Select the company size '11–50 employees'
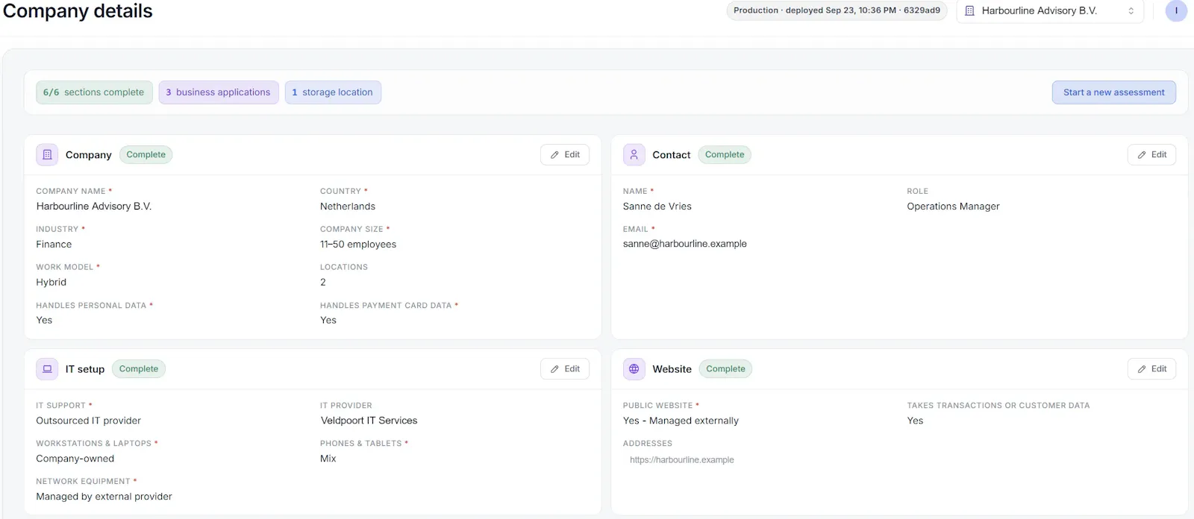The width and height of the screenshot is (1194, 519). pyautogui.click(x=358, y=245)
